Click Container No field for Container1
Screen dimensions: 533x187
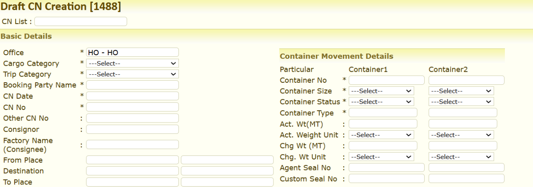tap(386, 80)
